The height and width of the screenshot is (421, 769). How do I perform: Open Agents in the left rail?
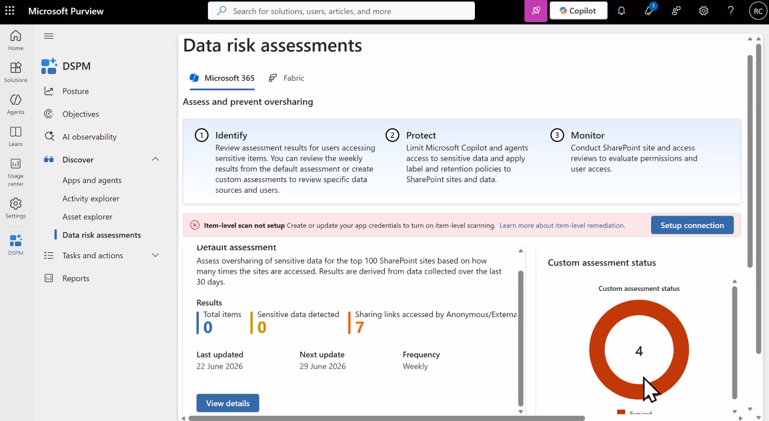click(16, 104)
